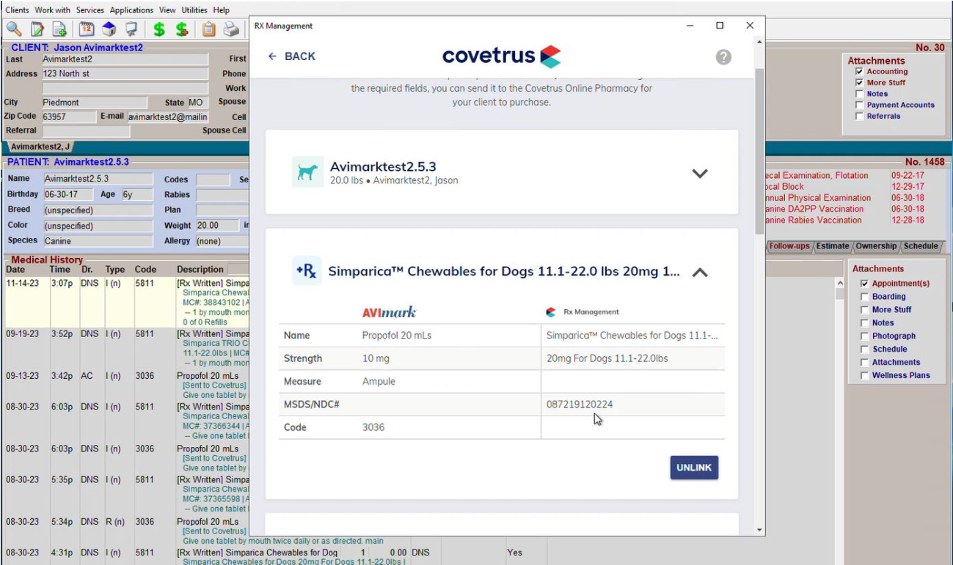Click NDC number 087219120224
The image size is (953, 565).
[580, 405]
